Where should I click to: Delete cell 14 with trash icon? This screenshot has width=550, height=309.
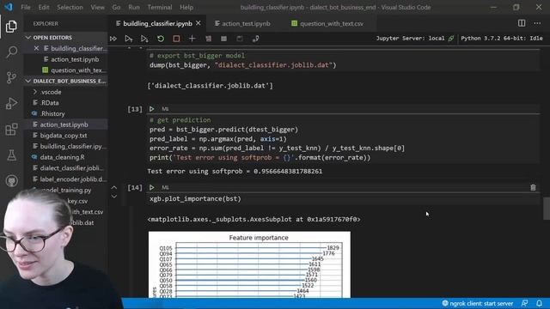pyautogui.click(x=533, y=187)
